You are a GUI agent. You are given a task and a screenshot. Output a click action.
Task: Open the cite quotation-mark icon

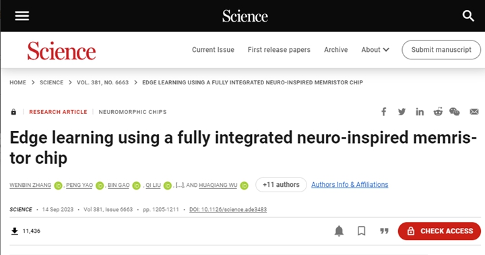click(384, 231)
